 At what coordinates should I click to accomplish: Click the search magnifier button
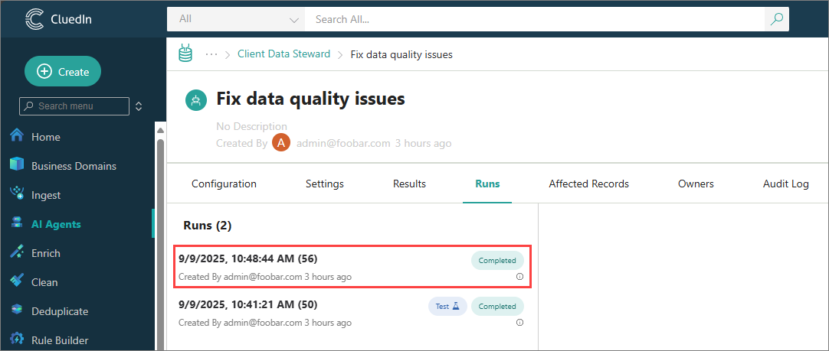point(777,19)
